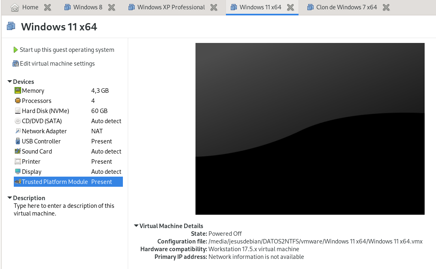Image resolution: width=436 pixels, height=269 pixels.
Task: Click the Memory value 4,3 GB
Action: click(100, 90)
